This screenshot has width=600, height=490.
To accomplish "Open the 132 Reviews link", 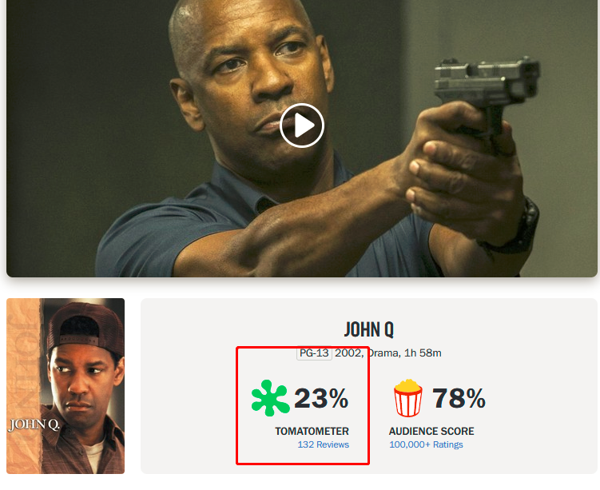I will pyautogui.click(x=324, y=444).
